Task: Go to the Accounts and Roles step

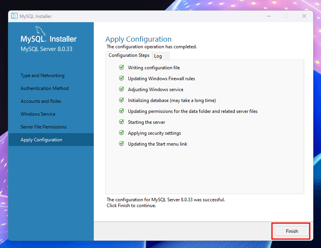Action: point(41,101)
